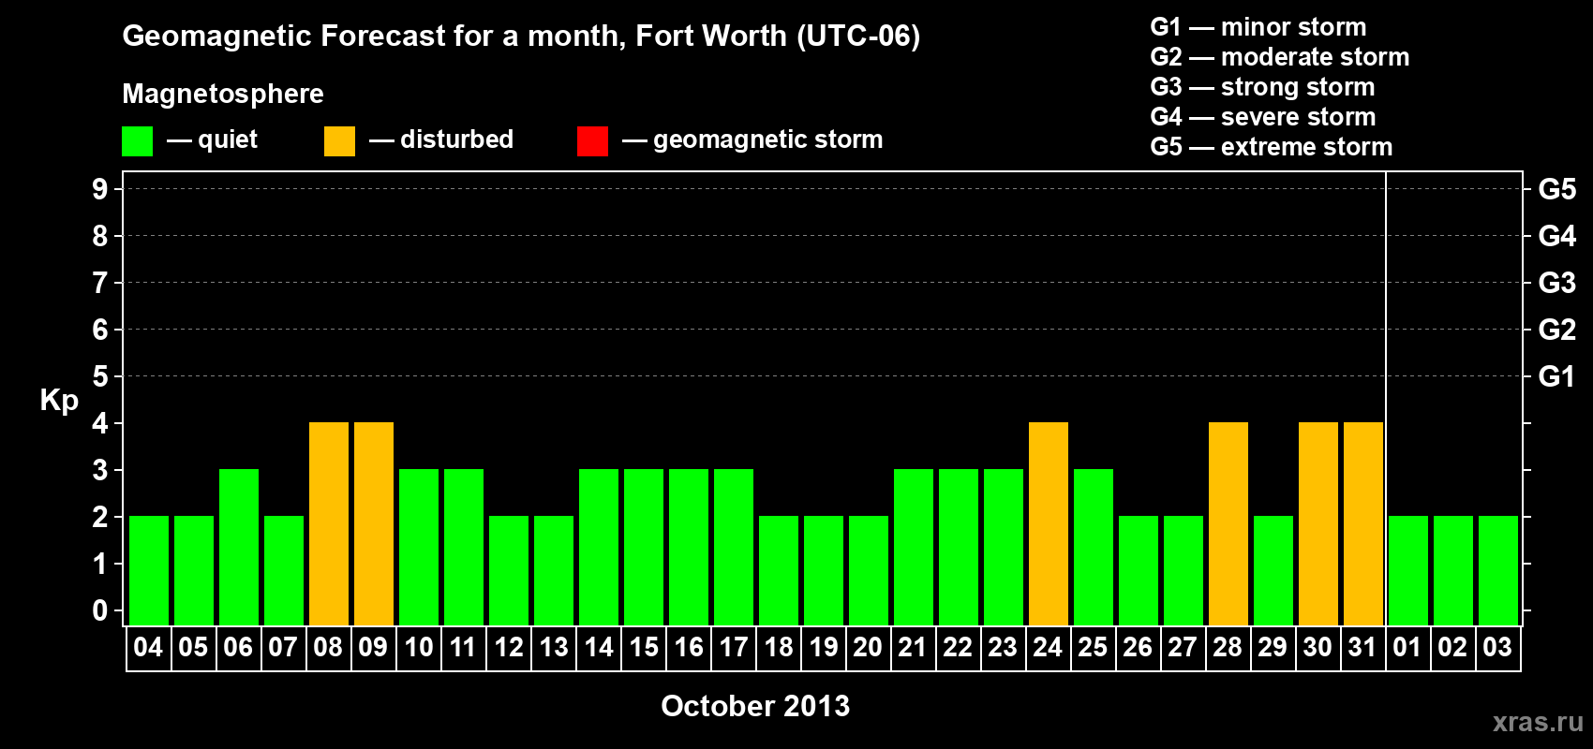The width and height of the screenshot is (1593, 749).
Task: Click the 'G4 — severe storm' legend line
Action: 1262,117
